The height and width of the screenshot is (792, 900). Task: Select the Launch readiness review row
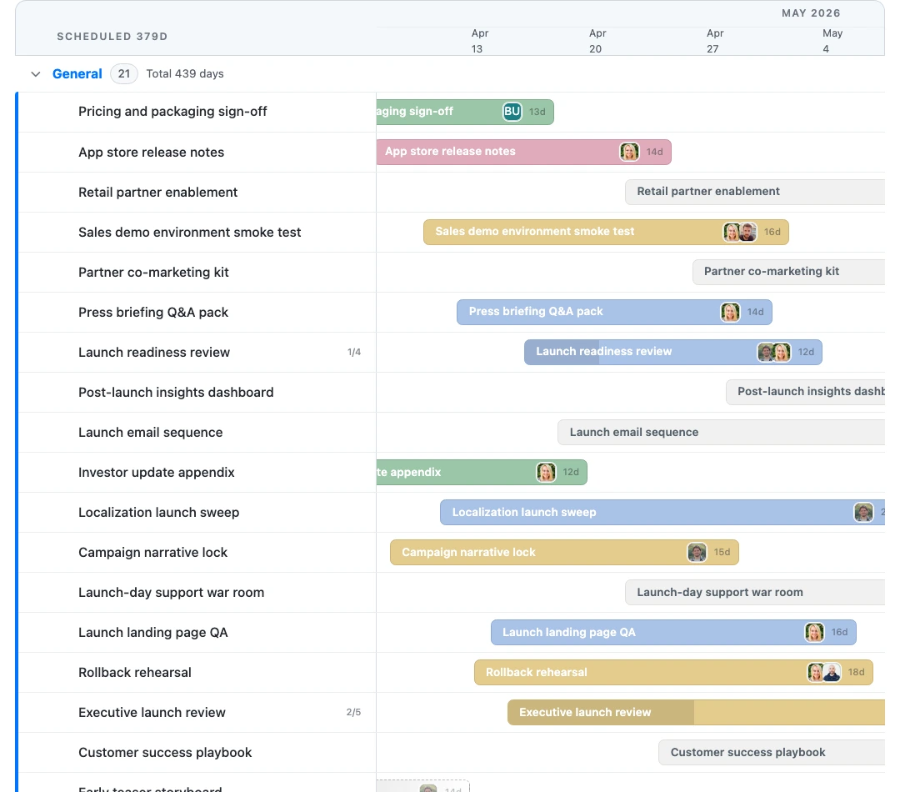(x=197, y=352)
